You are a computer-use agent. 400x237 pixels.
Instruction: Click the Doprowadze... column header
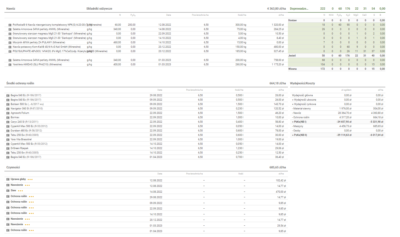coord(299,9)
